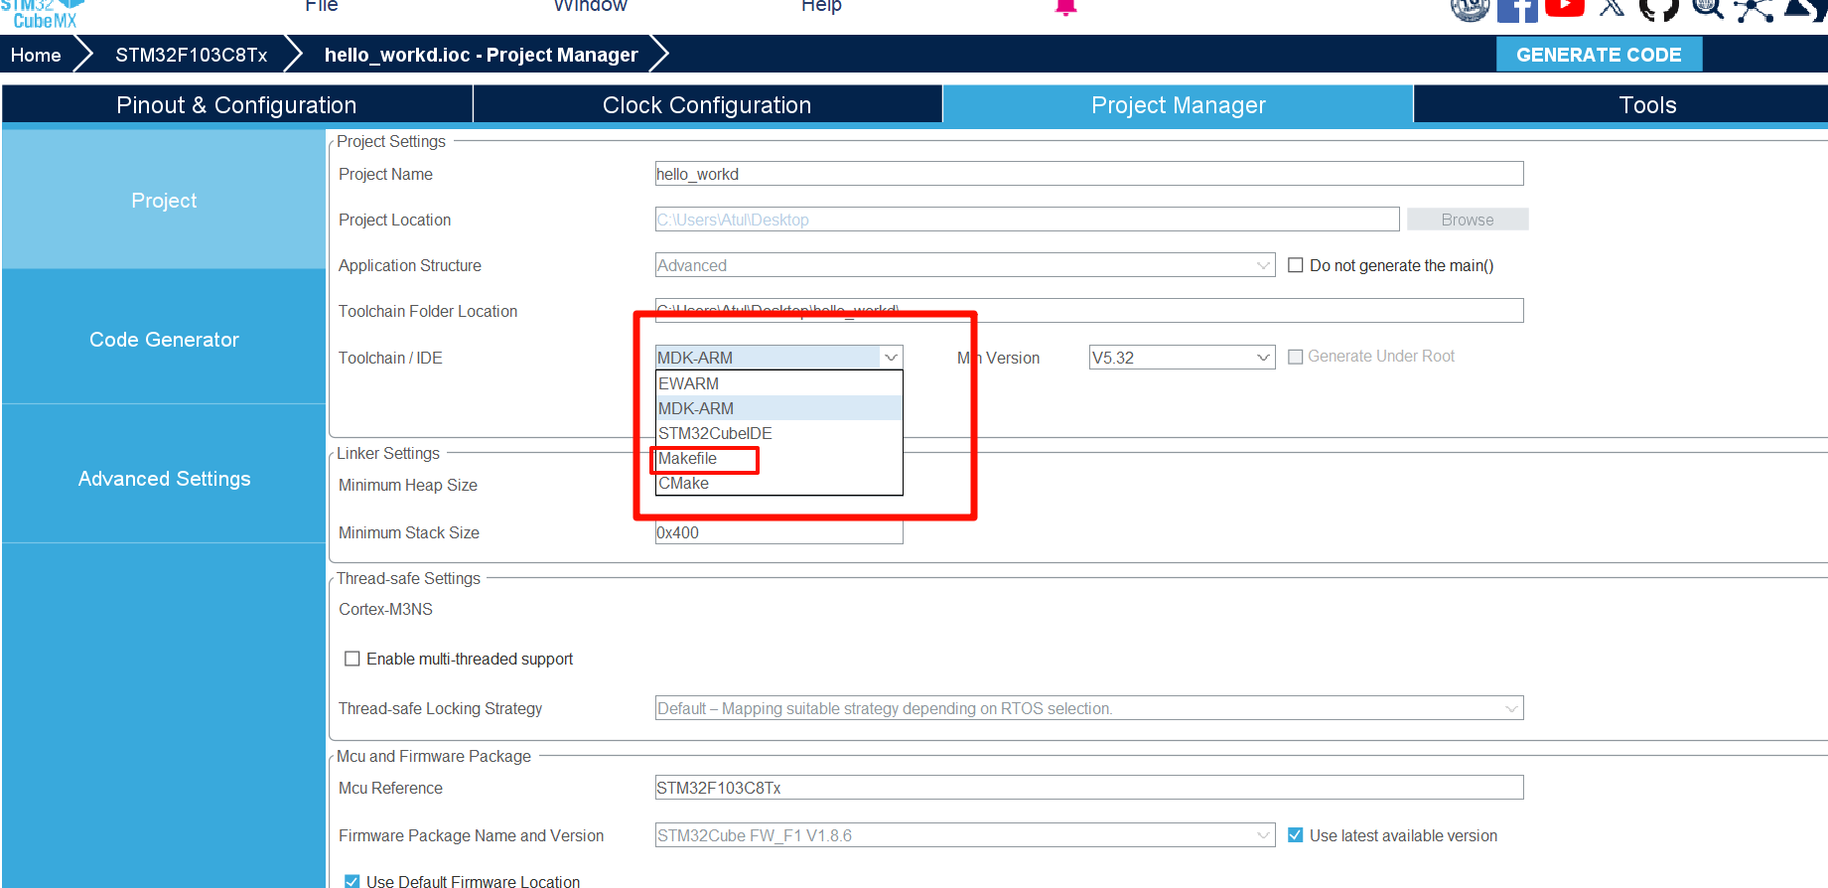Click the Project Location field
This screenshot has height=888, width=1828.
tap(1028, 220)
